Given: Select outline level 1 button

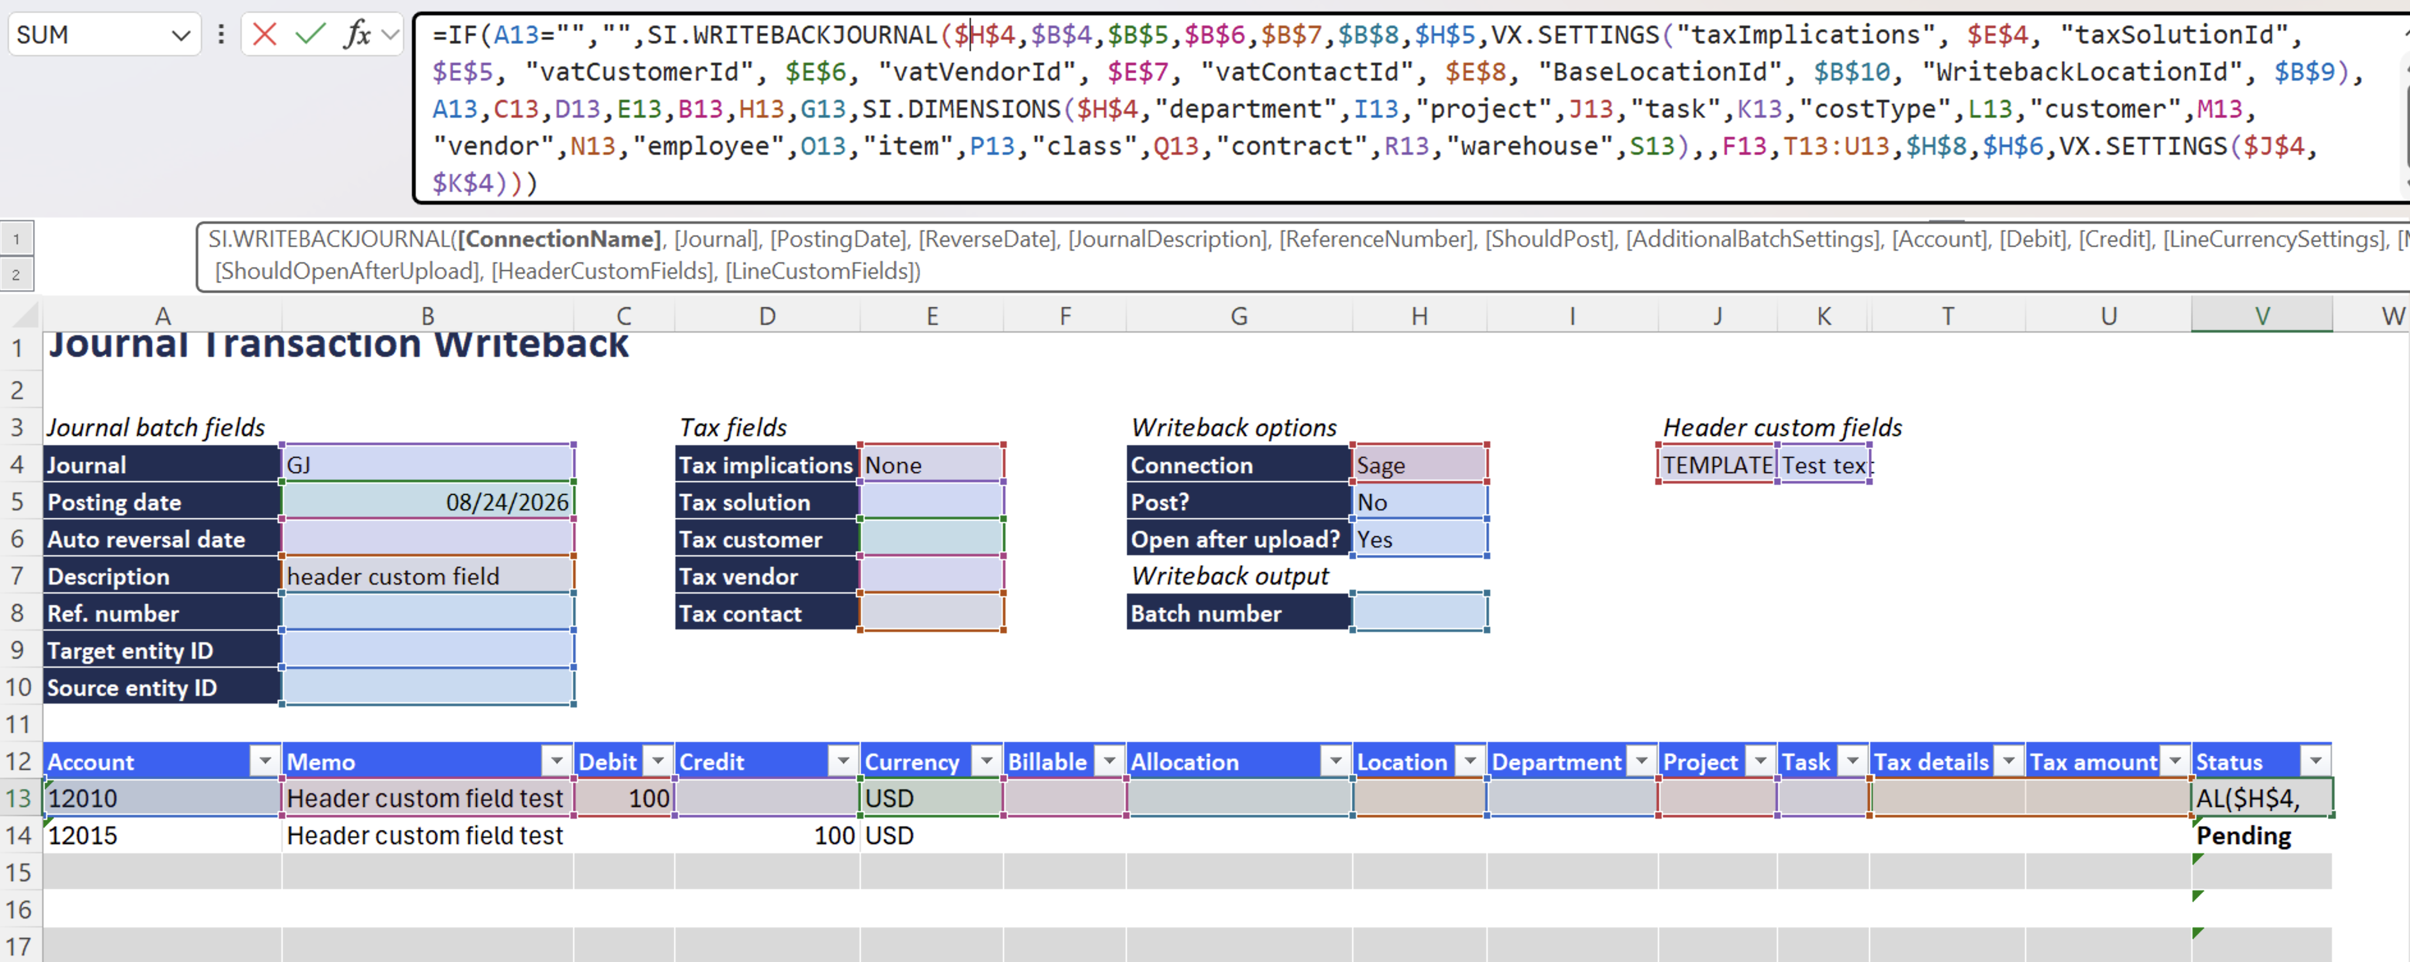Looking at the screenshot, I should (17, 239).
